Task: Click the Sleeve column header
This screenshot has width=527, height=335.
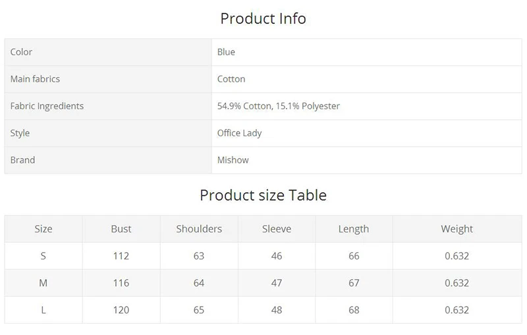Action: tap(277, 229)
